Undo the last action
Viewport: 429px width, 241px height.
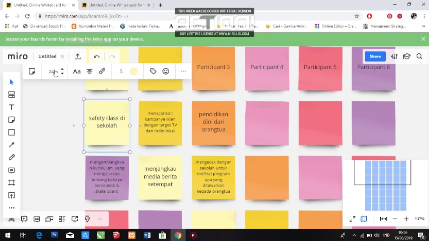tap(97, 57)
